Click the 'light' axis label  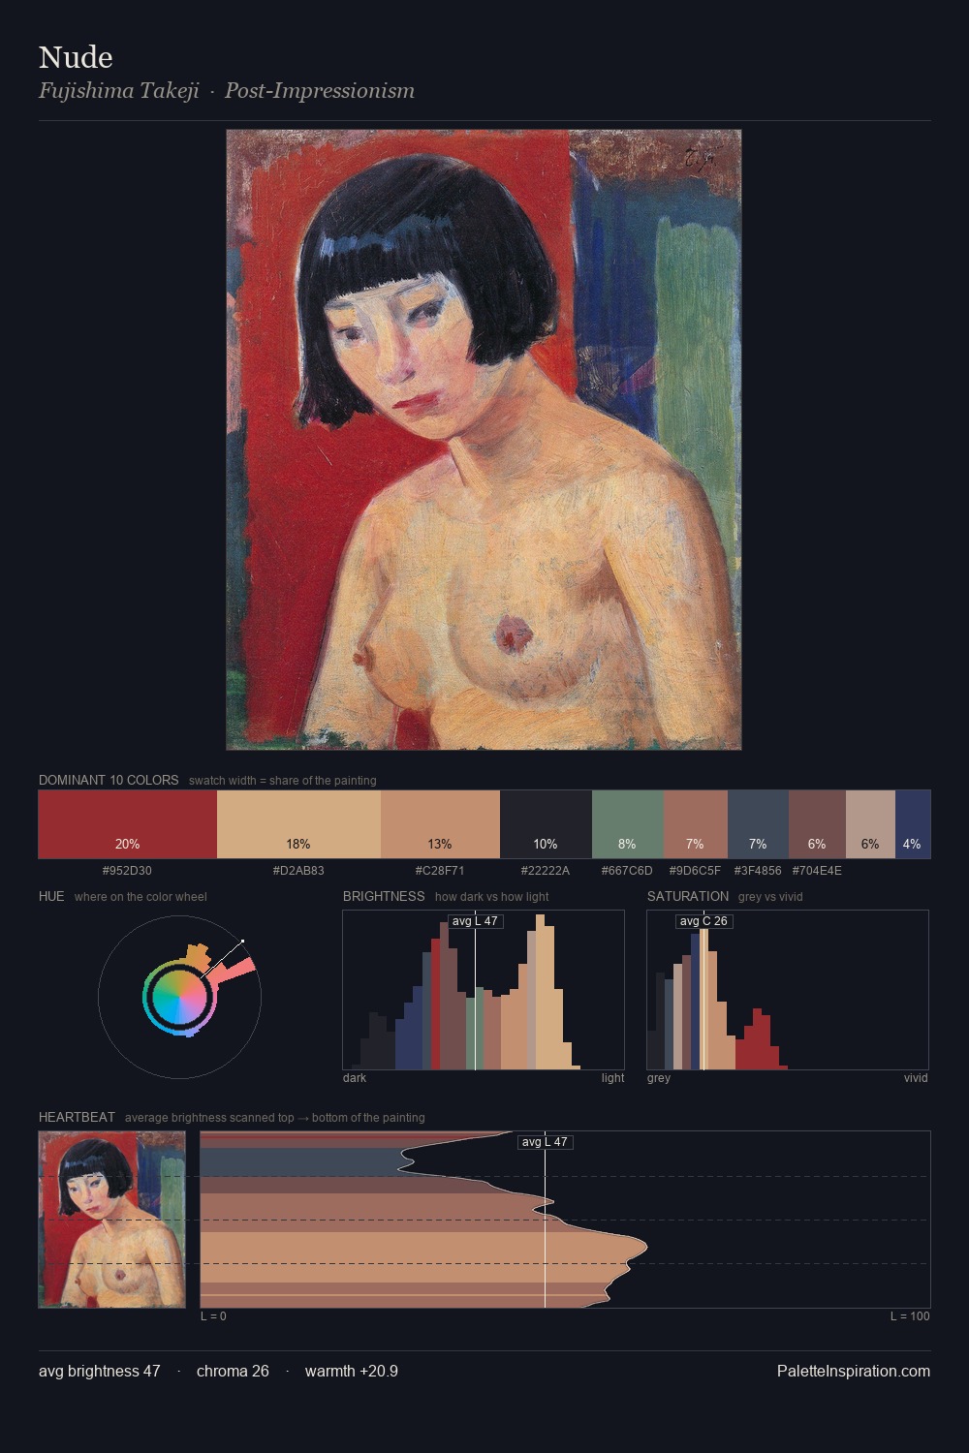tap(612, 1078)
